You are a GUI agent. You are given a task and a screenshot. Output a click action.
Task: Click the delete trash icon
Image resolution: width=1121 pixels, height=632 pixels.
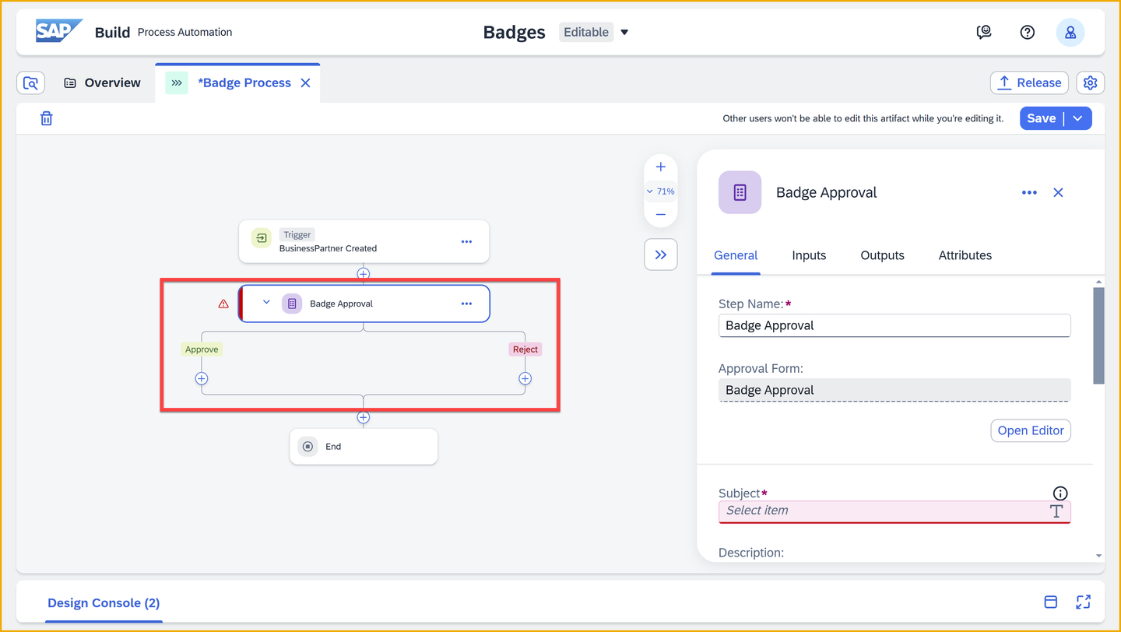47,118
